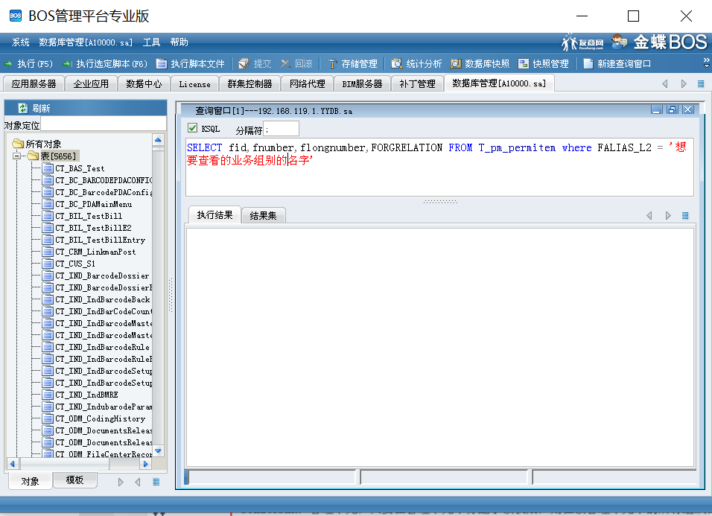Viewport: 712px width, 516px height.
Task: Expand toolbar overflow chevron at right
Action: [x=706, y=63]
